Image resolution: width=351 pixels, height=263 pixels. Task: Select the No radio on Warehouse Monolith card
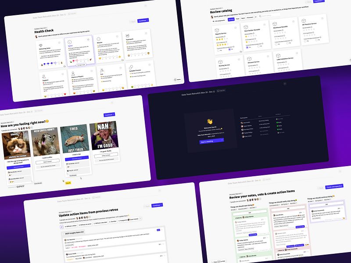287,43
